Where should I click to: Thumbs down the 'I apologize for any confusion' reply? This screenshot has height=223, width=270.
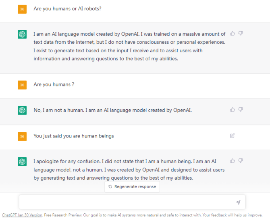click(x=241, y=161)
